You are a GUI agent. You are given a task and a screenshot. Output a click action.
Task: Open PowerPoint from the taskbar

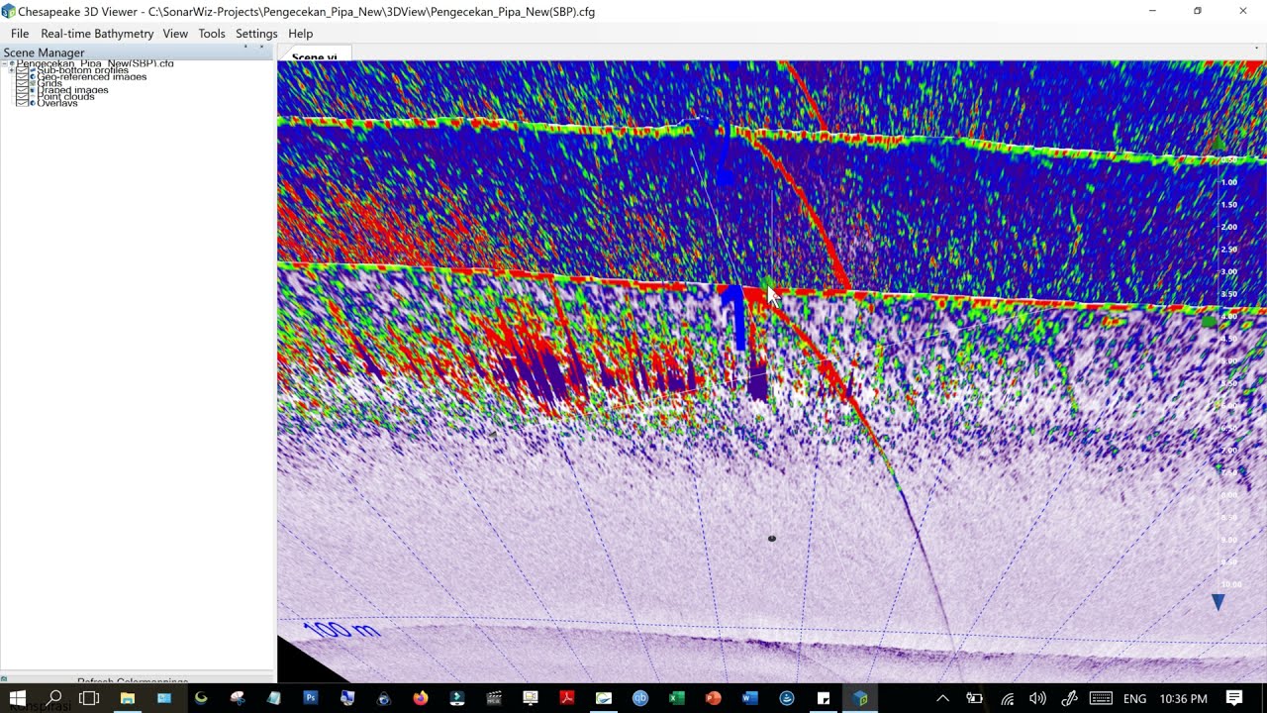(x=714, y=698)
